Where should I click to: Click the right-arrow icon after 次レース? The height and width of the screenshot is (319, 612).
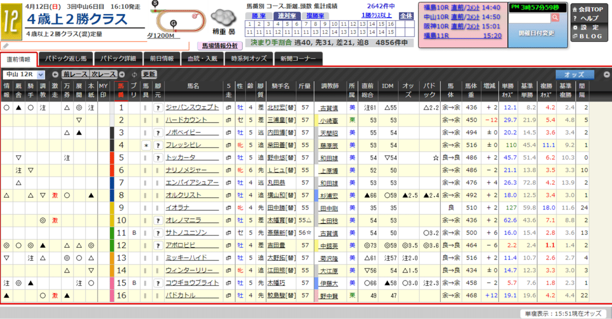[x=121, y=74]
